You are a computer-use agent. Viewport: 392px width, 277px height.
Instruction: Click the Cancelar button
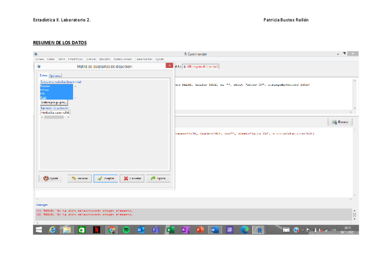pos(132,179)
